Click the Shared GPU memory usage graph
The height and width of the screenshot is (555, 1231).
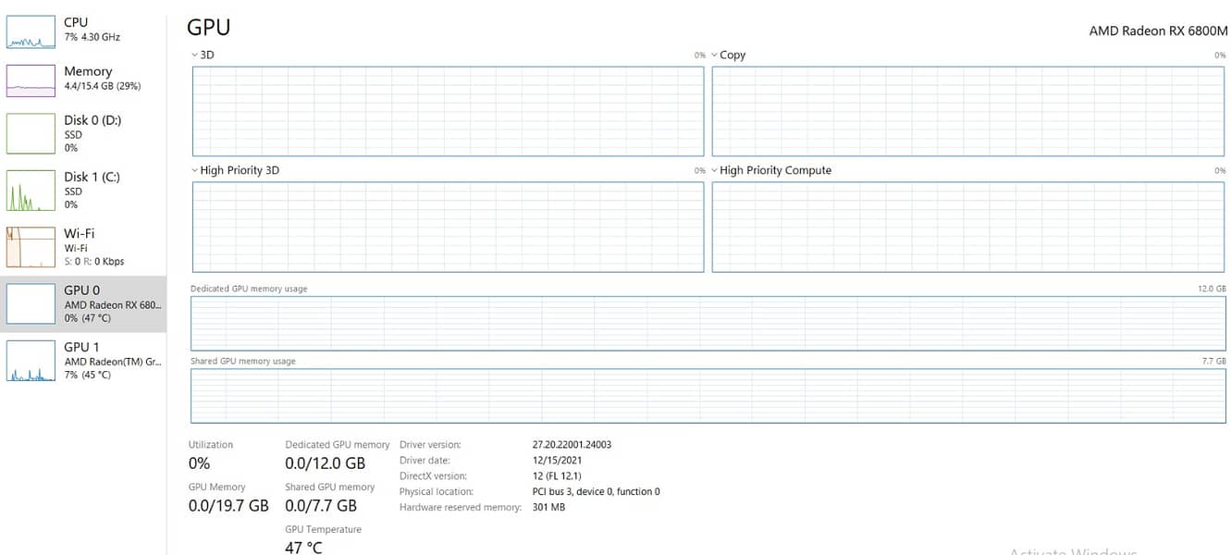(x=708, y=396)
